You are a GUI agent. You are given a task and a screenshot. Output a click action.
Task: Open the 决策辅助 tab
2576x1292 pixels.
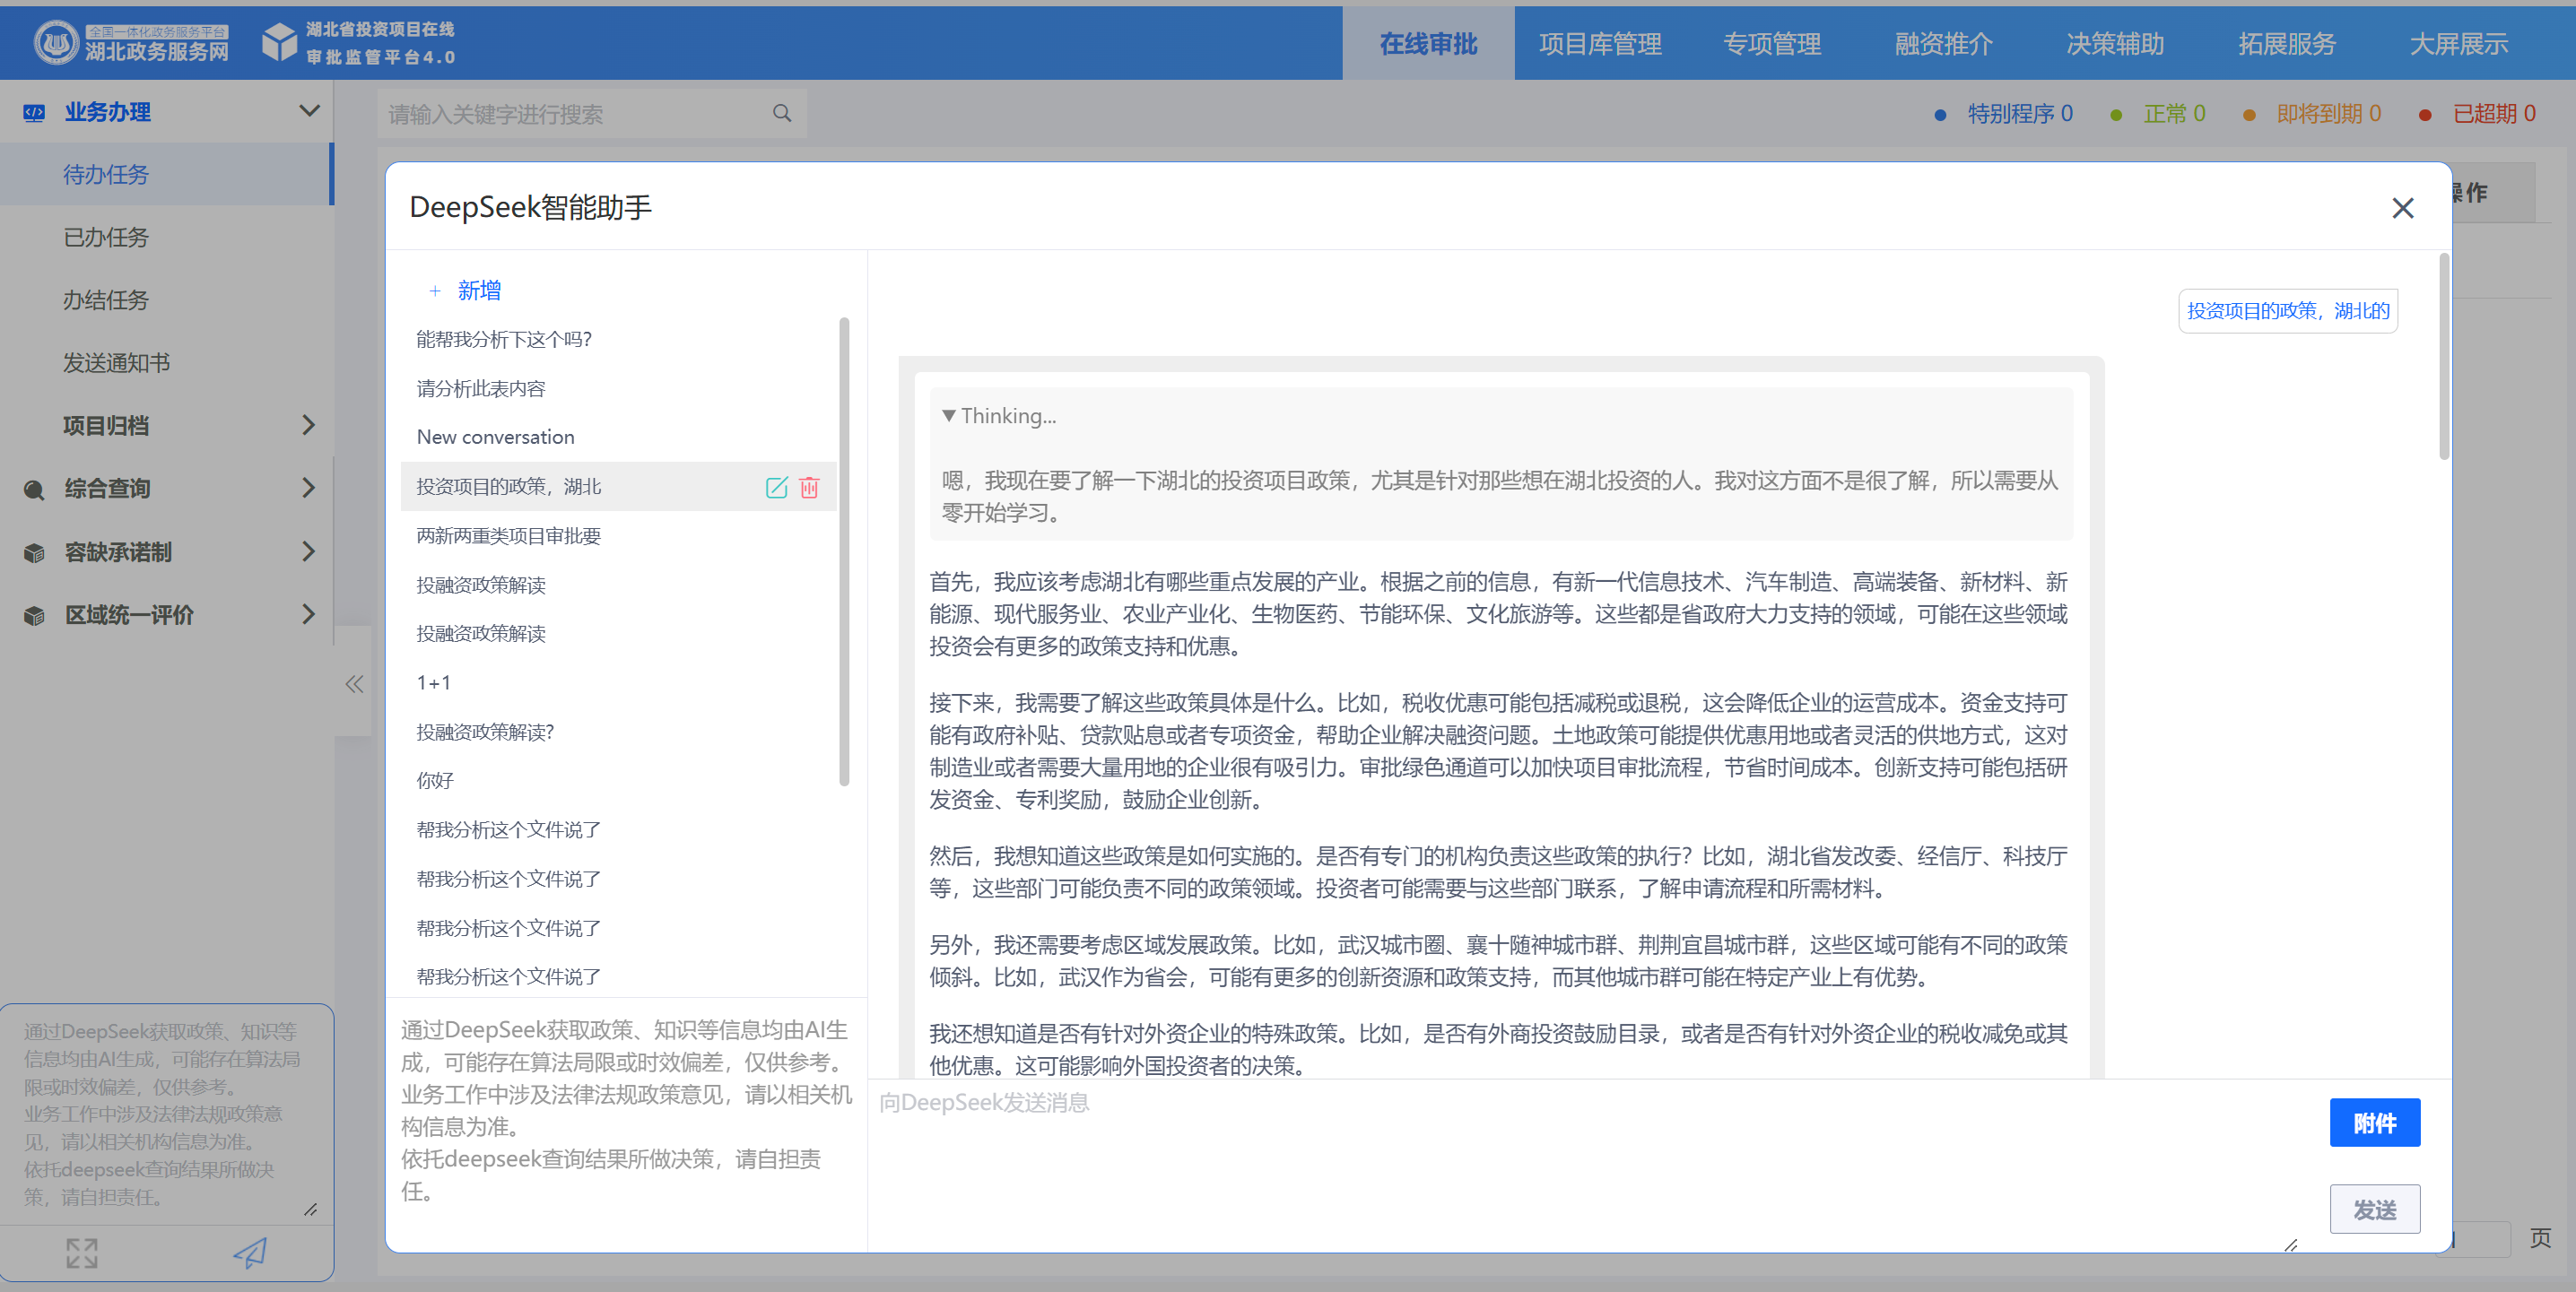(2115, 44)
